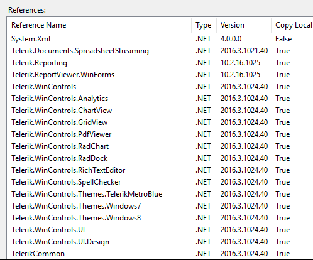Image resolution: width=313 pixels, height=260 pixels.
Task: Select Telerik.ReportViewer.WinForms reference
Action: tap(63, 75)
